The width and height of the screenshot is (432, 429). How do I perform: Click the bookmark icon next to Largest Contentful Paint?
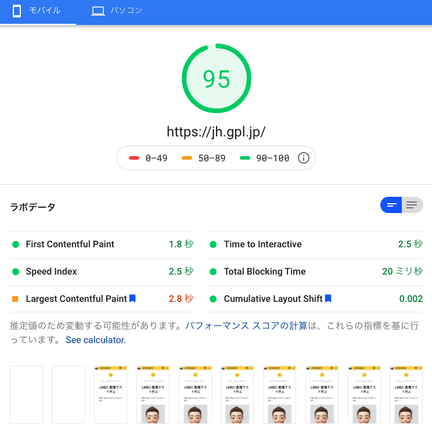point(132,298)
